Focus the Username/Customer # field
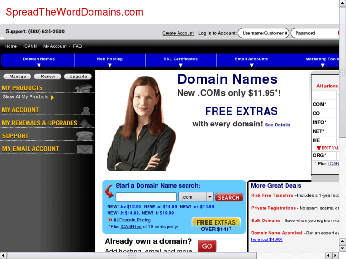346x259 pixels. click(x=264, y=33)
